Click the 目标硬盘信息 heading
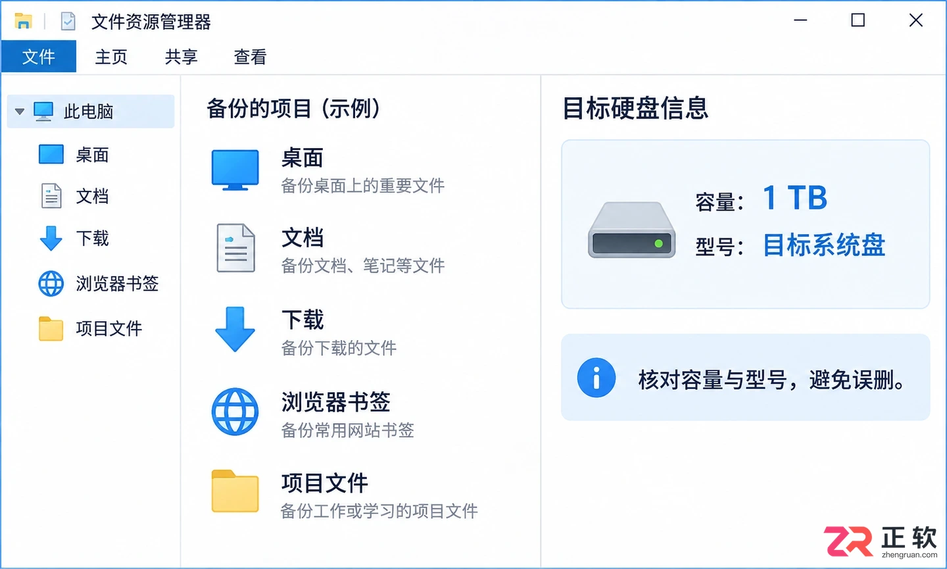 point(635,109)
